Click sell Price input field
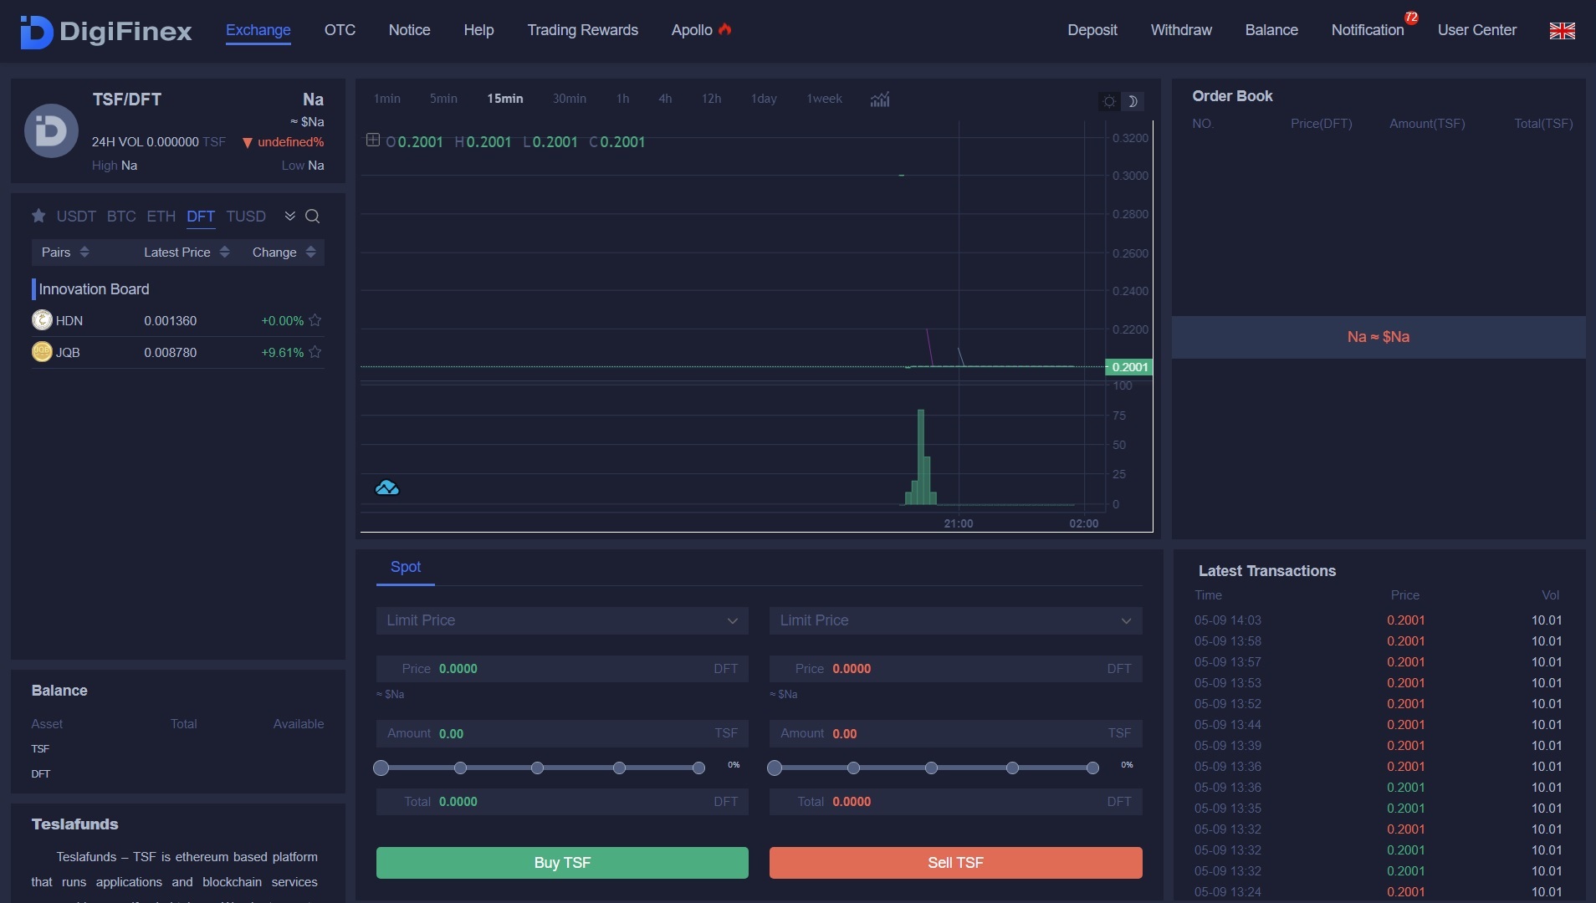 tap(955, 669)
